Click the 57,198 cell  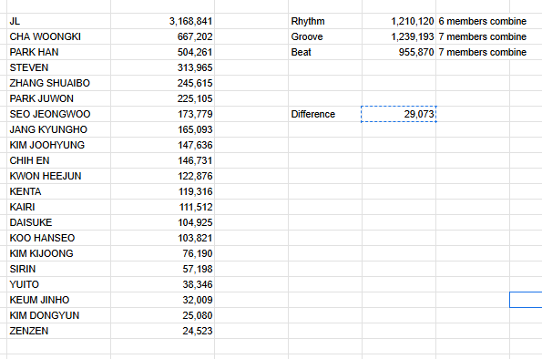[x=162, y=269]
